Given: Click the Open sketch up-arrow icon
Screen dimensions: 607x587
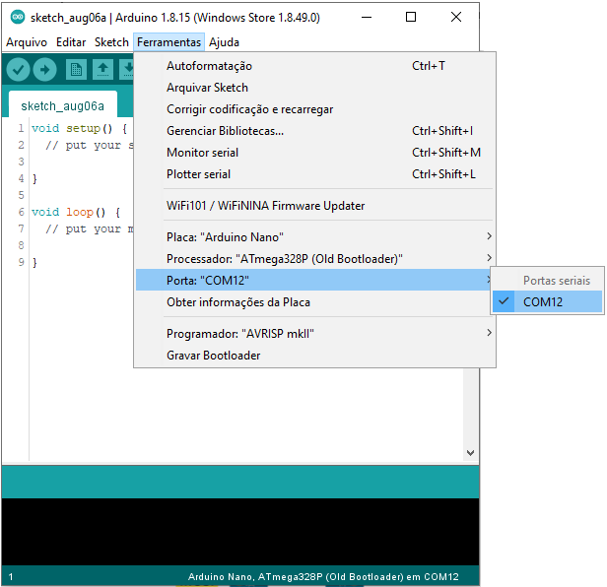Looking at the screenshot, I should pos(102,70).
